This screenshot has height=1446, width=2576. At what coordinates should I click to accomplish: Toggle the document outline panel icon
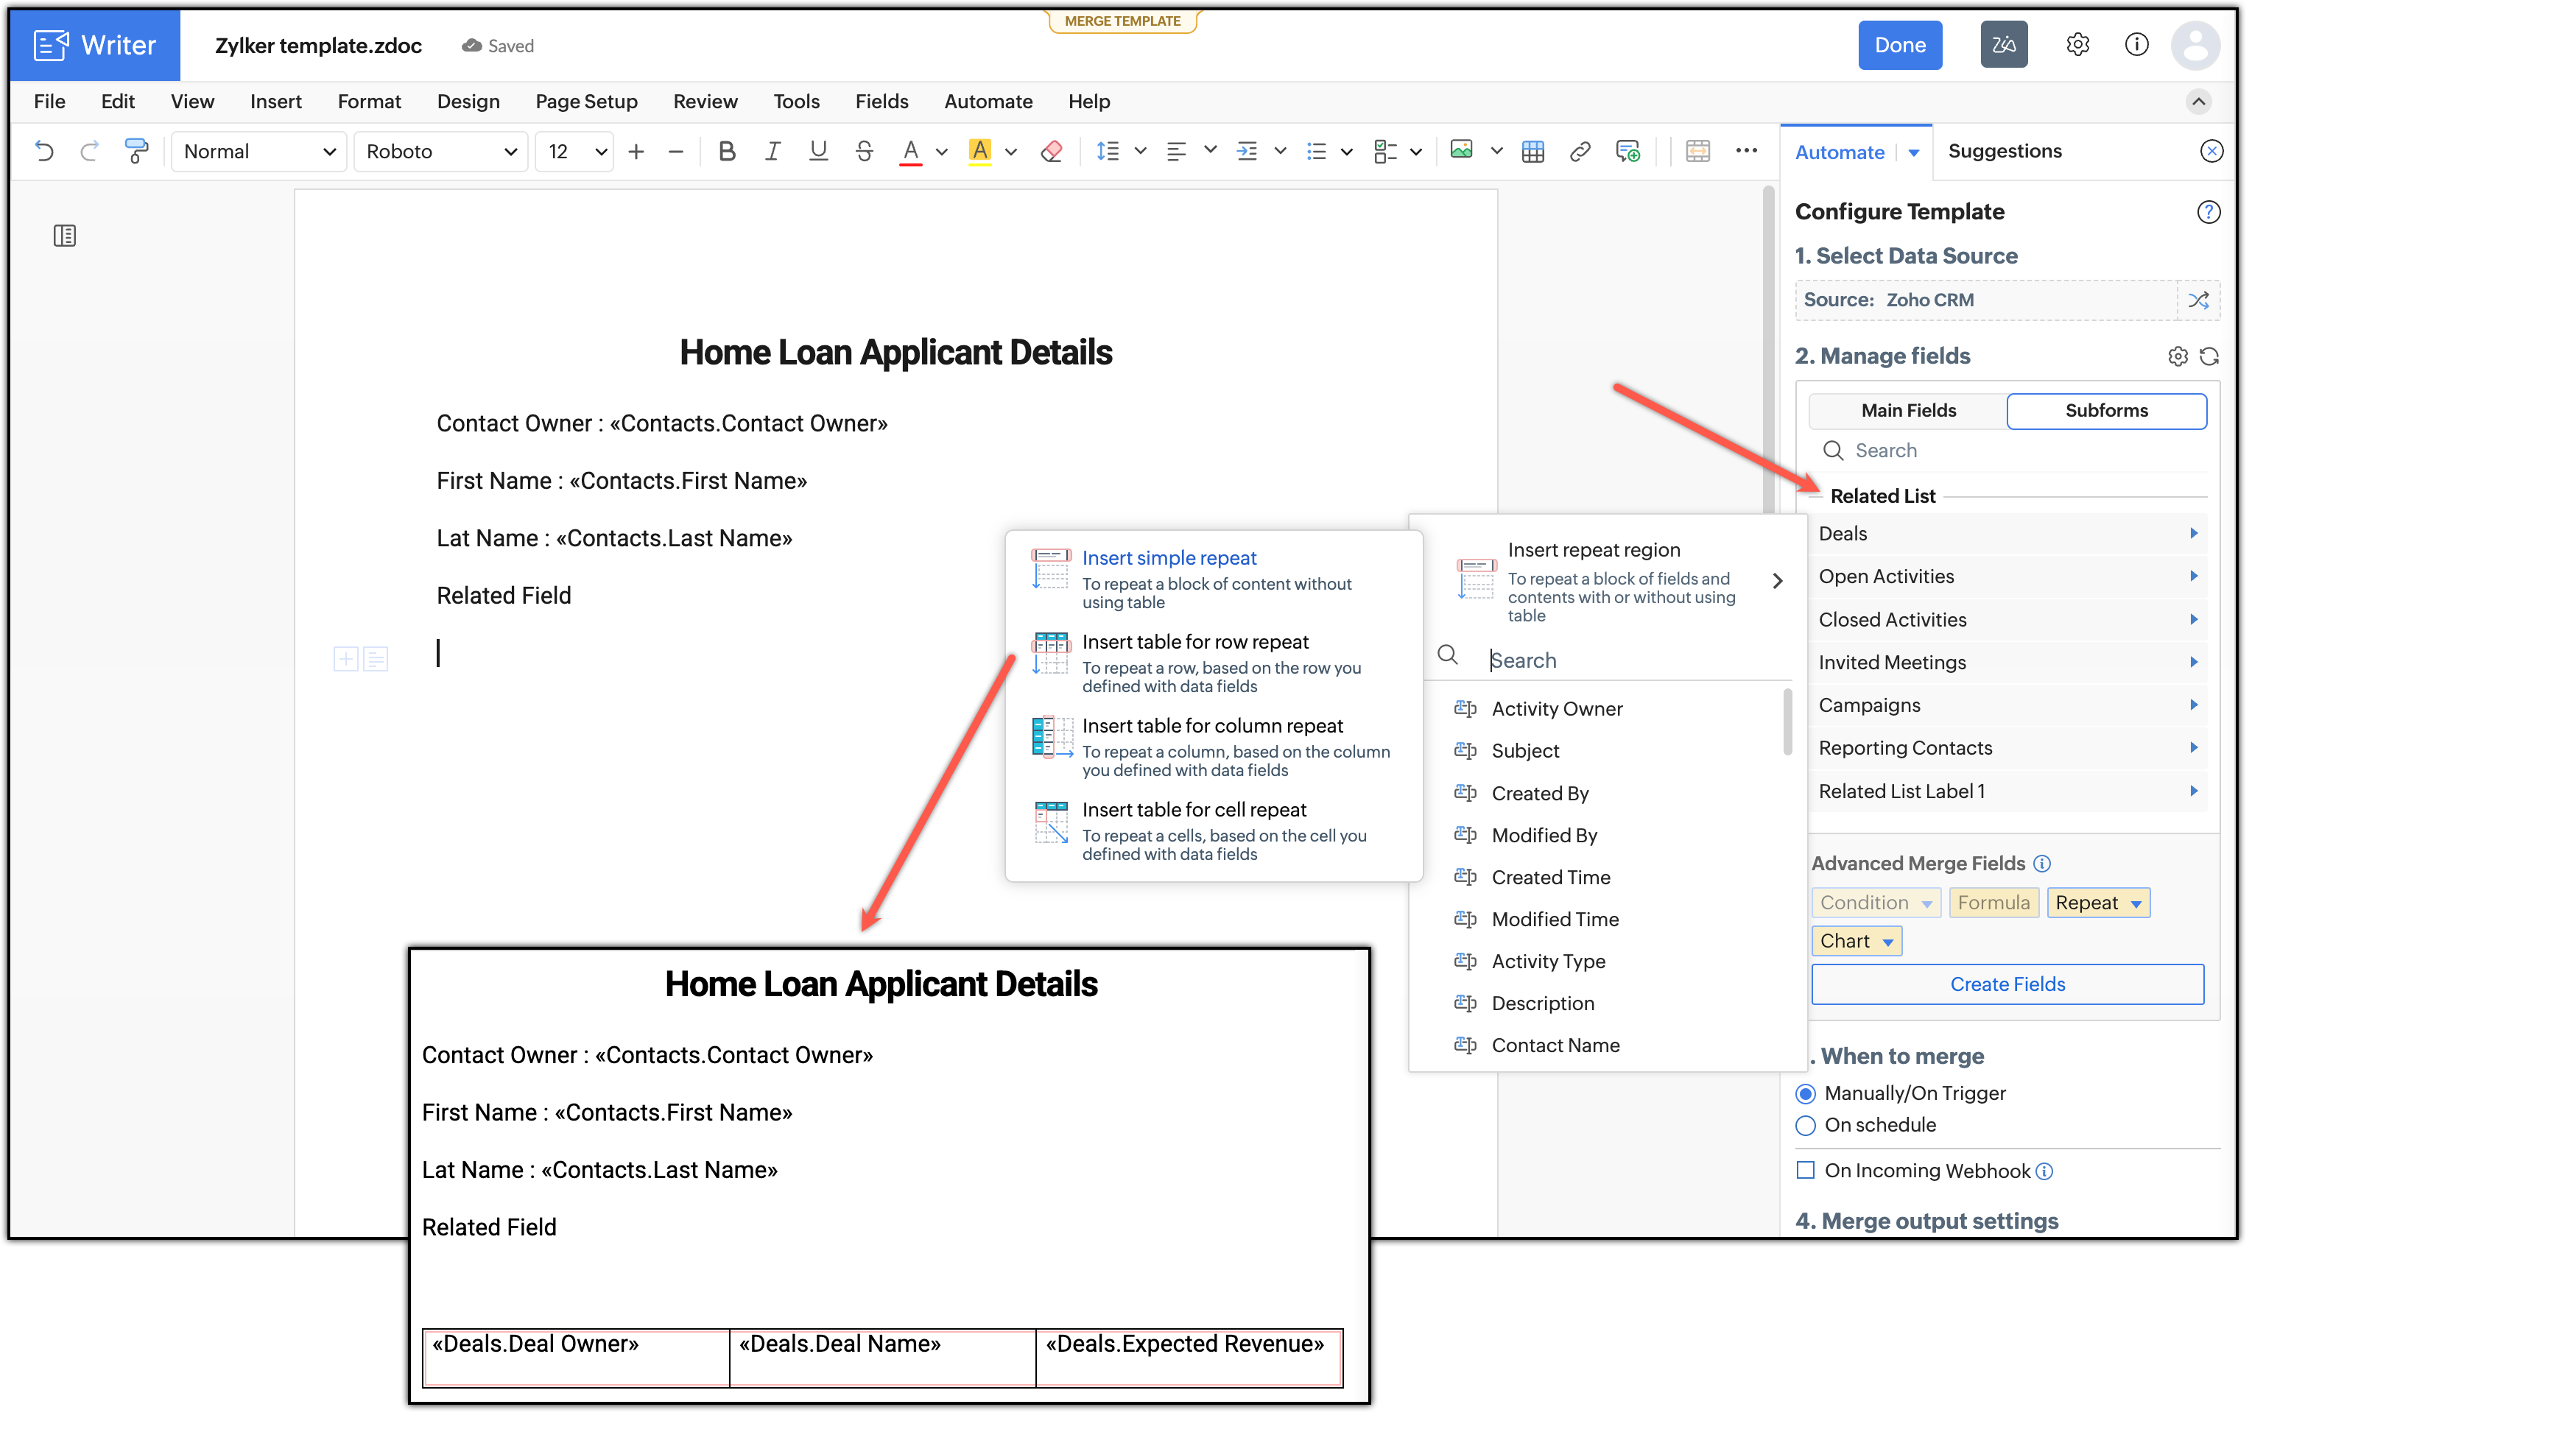pos(65,235)
